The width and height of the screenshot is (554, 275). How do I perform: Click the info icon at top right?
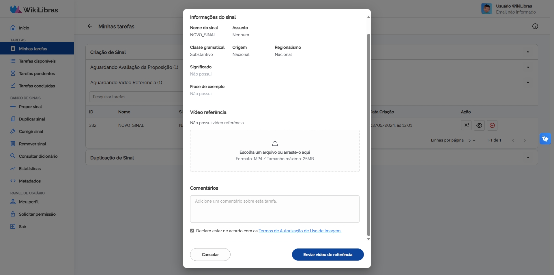click(535, 27)
